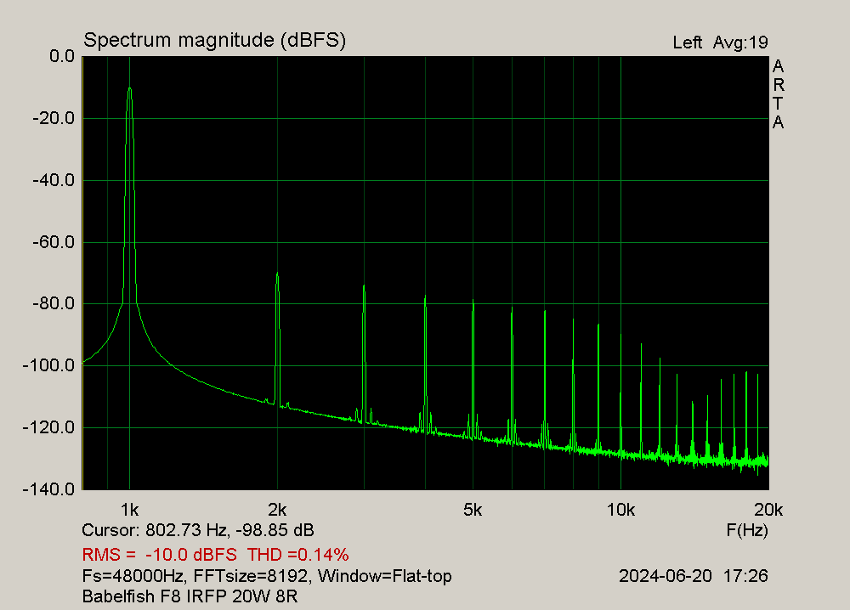Click the 'Spectrum magnitude (dBFS)' title
850x610 pixels.
(x=215, y=41)
